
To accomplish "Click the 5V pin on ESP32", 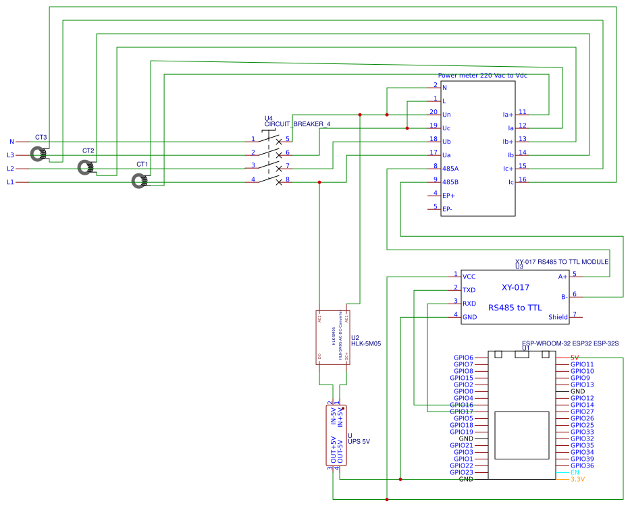I will (x=575, y=358).
